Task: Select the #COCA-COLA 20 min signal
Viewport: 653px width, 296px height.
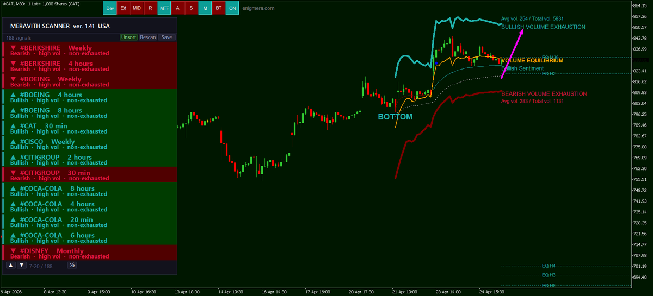Action: (x=90, y=222)
